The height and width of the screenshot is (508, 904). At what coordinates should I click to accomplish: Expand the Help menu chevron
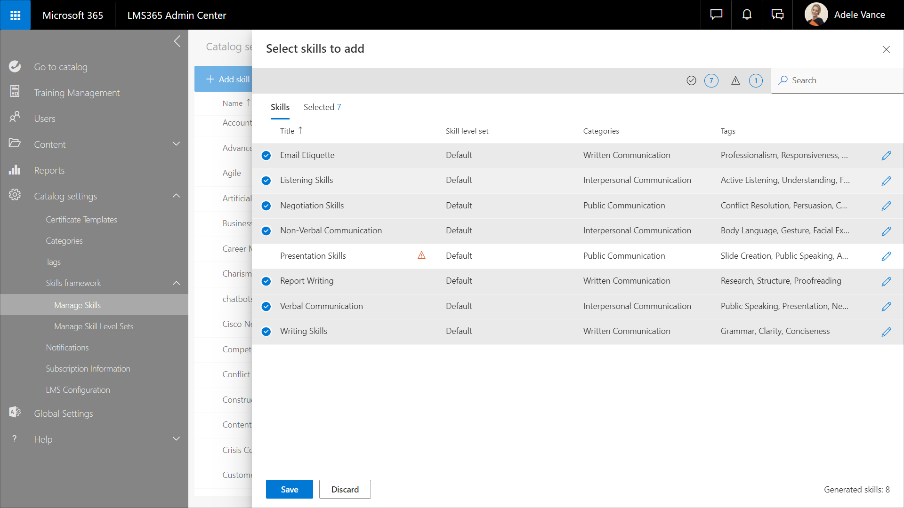176,439
